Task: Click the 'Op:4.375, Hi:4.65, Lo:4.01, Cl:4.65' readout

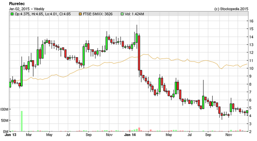Action: tap(43, 14)
